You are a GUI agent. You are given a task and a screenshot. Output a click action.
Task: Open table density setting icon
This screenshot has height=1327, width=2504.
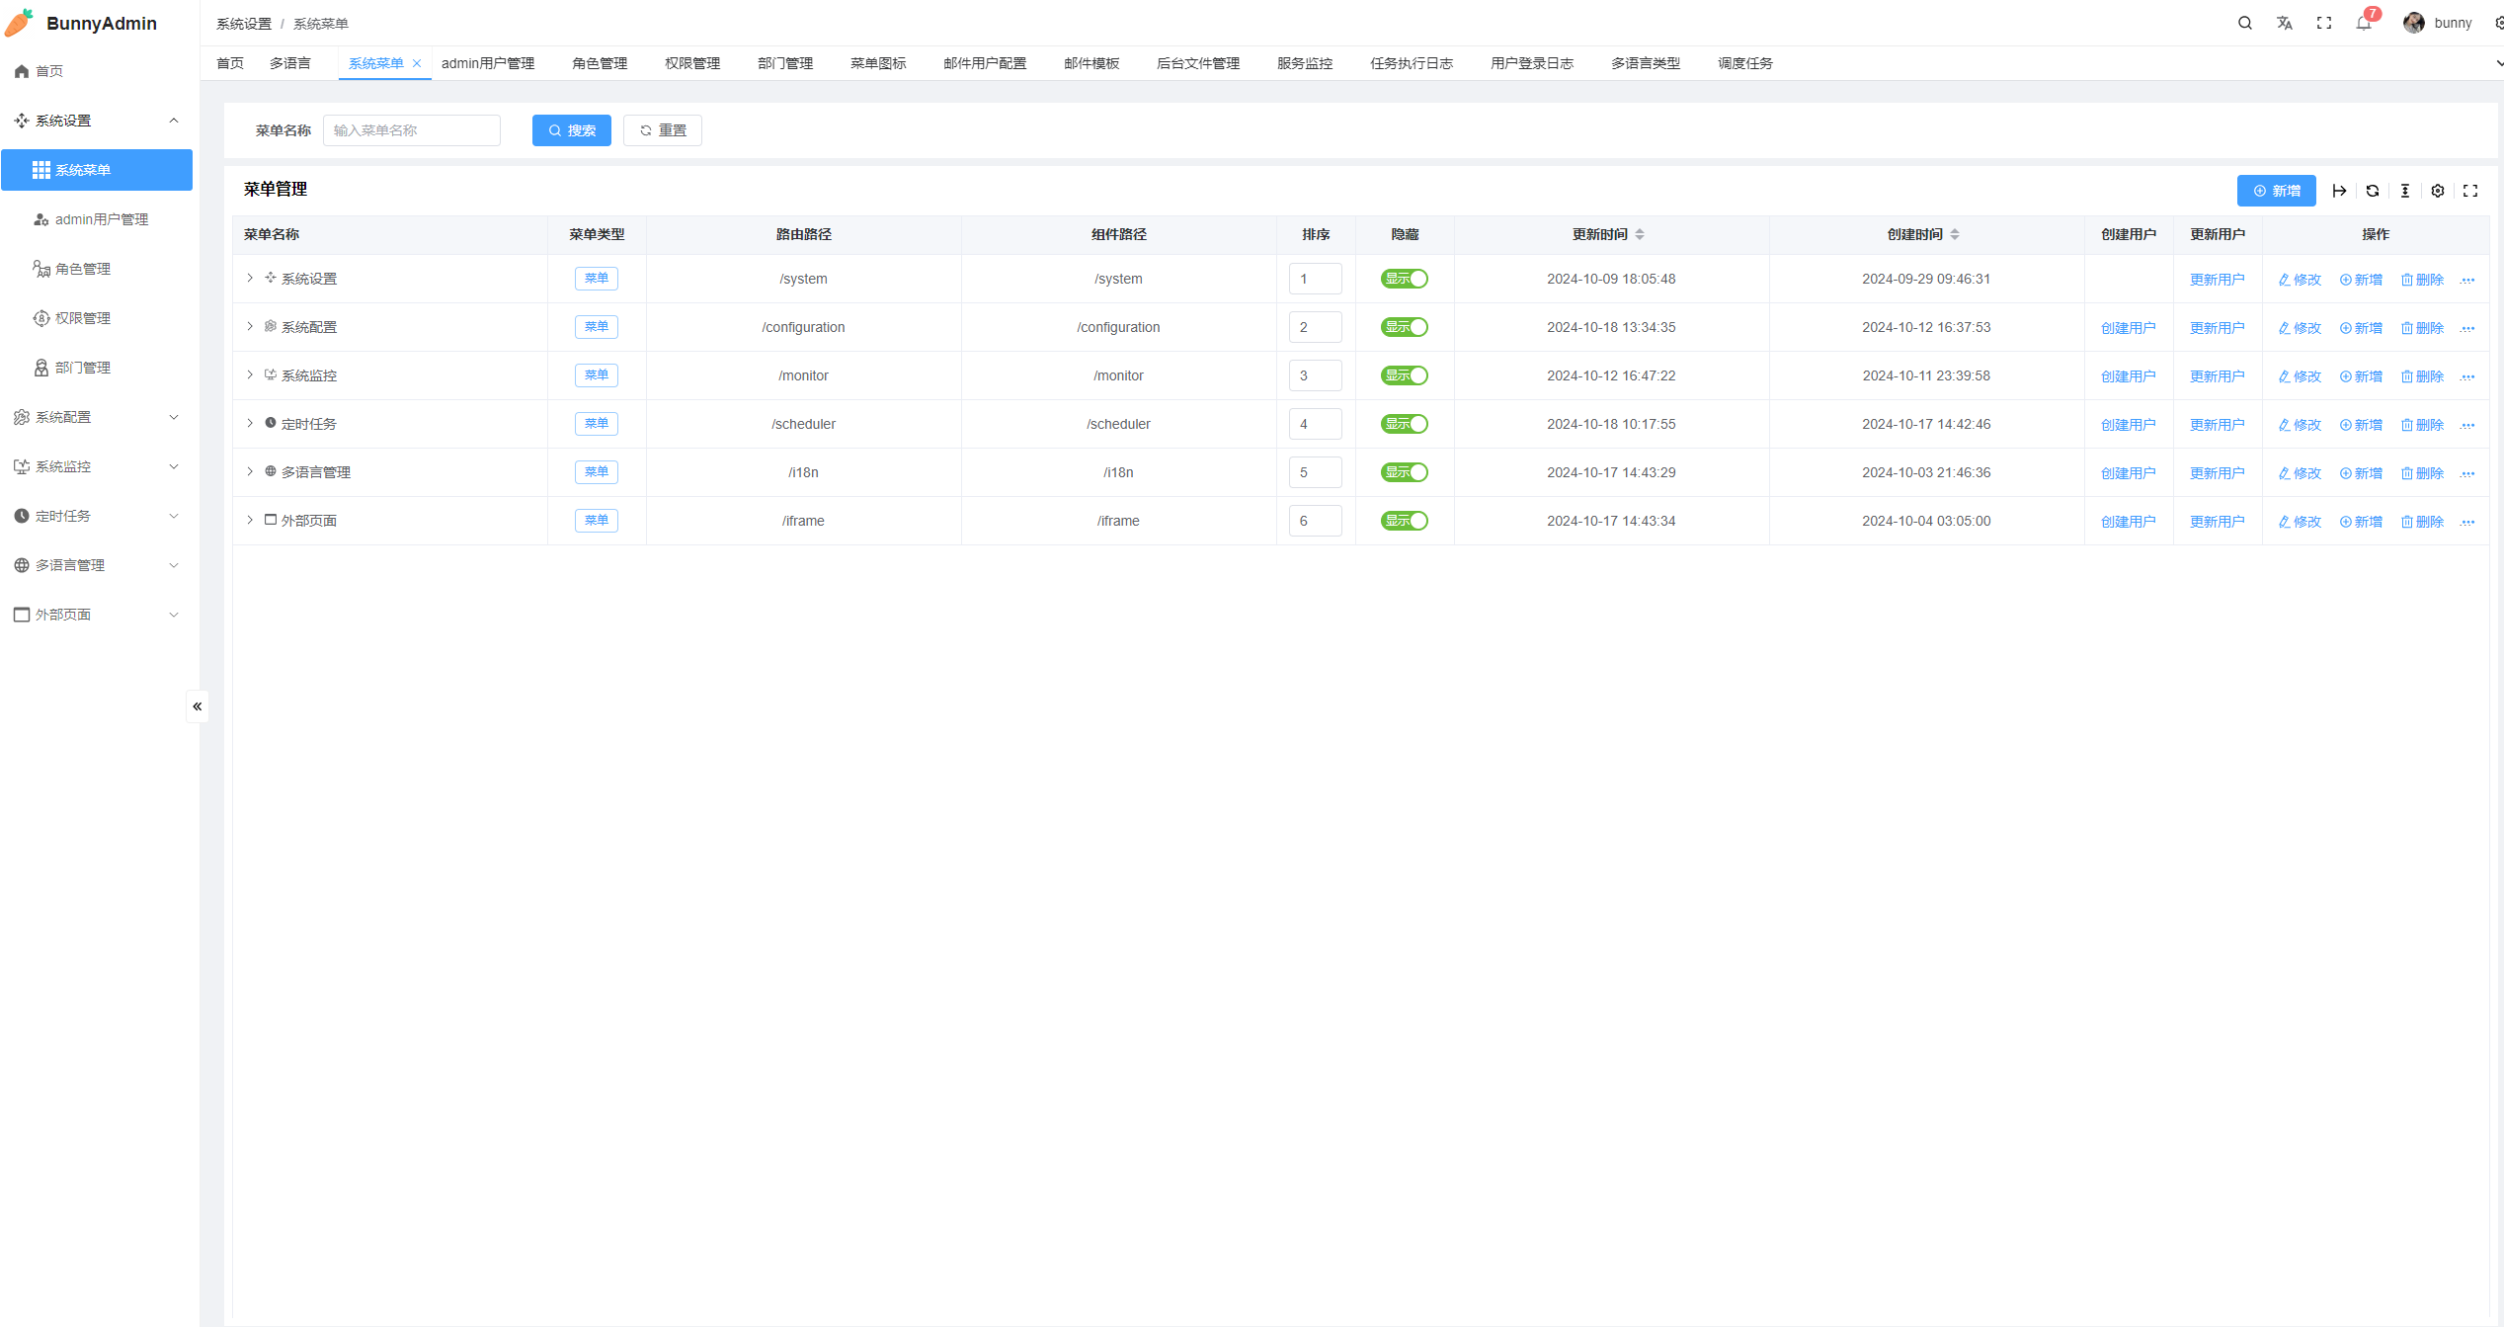(x=2404, y=191)
